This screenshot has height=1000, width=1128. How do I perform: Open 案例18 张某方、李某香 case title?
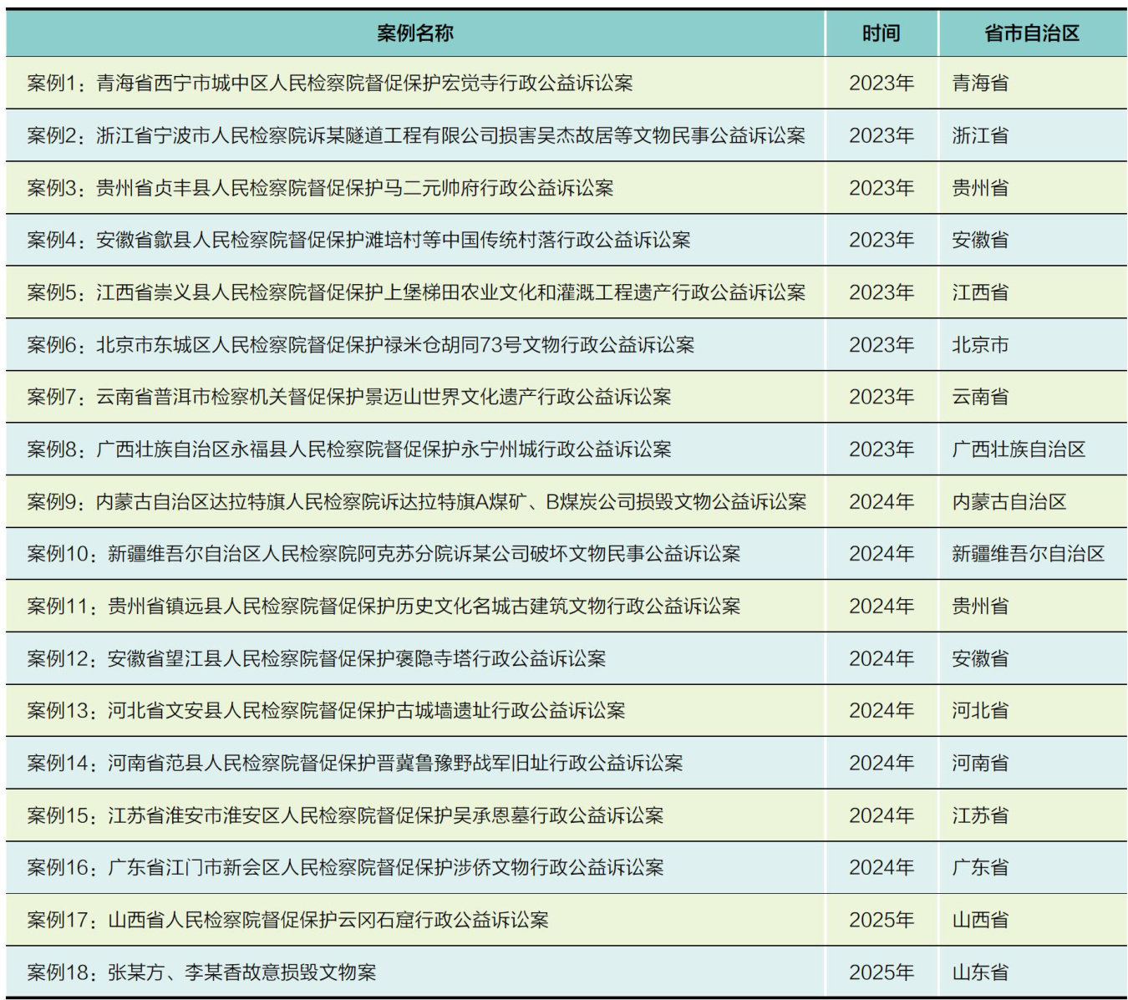pyautogui.click(x=201, y=972)
